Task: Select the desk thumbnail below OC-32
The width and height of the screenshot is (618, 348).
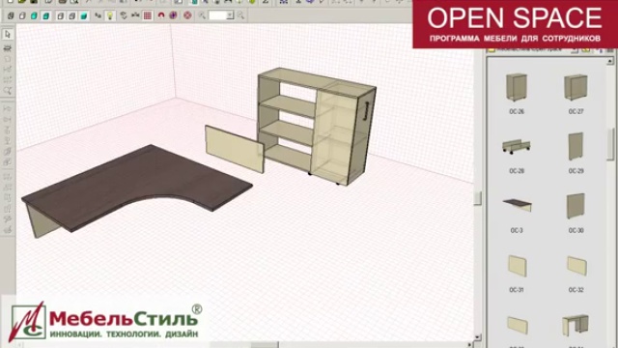Action: click(576, 325)
